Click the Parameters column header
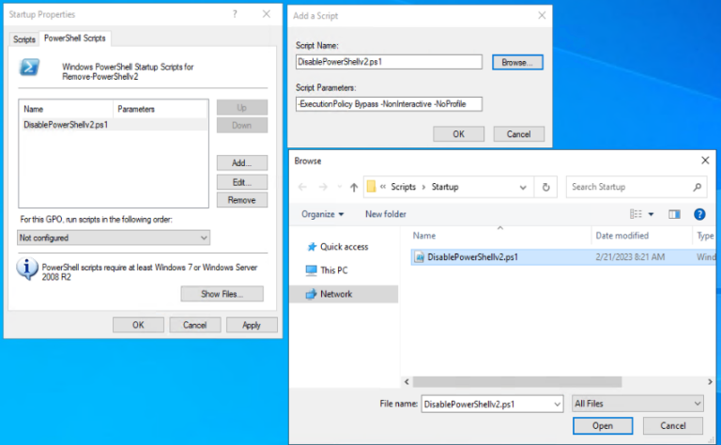The height and width of the screenshot is (445, 721). click(161, 109)
